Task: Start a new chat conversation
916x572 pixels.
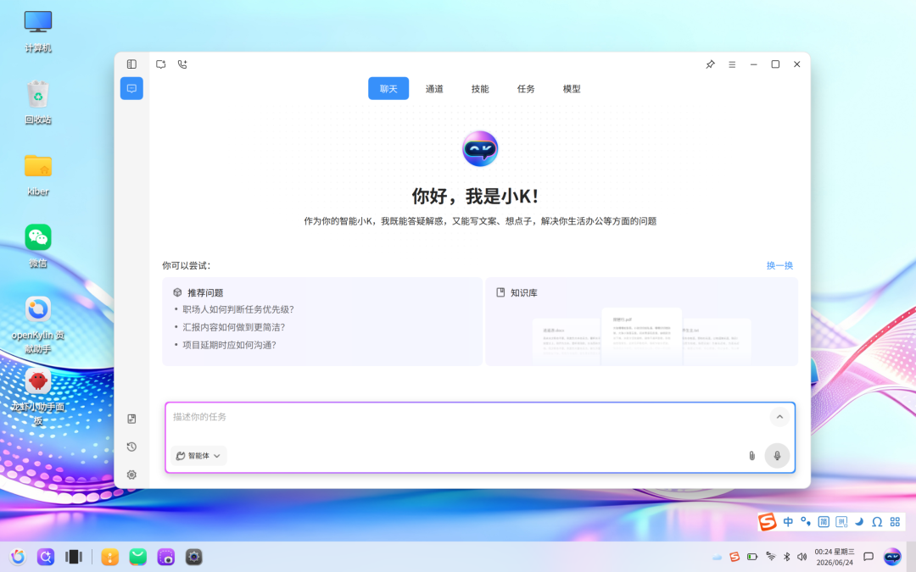Action: tap(160, 64)
